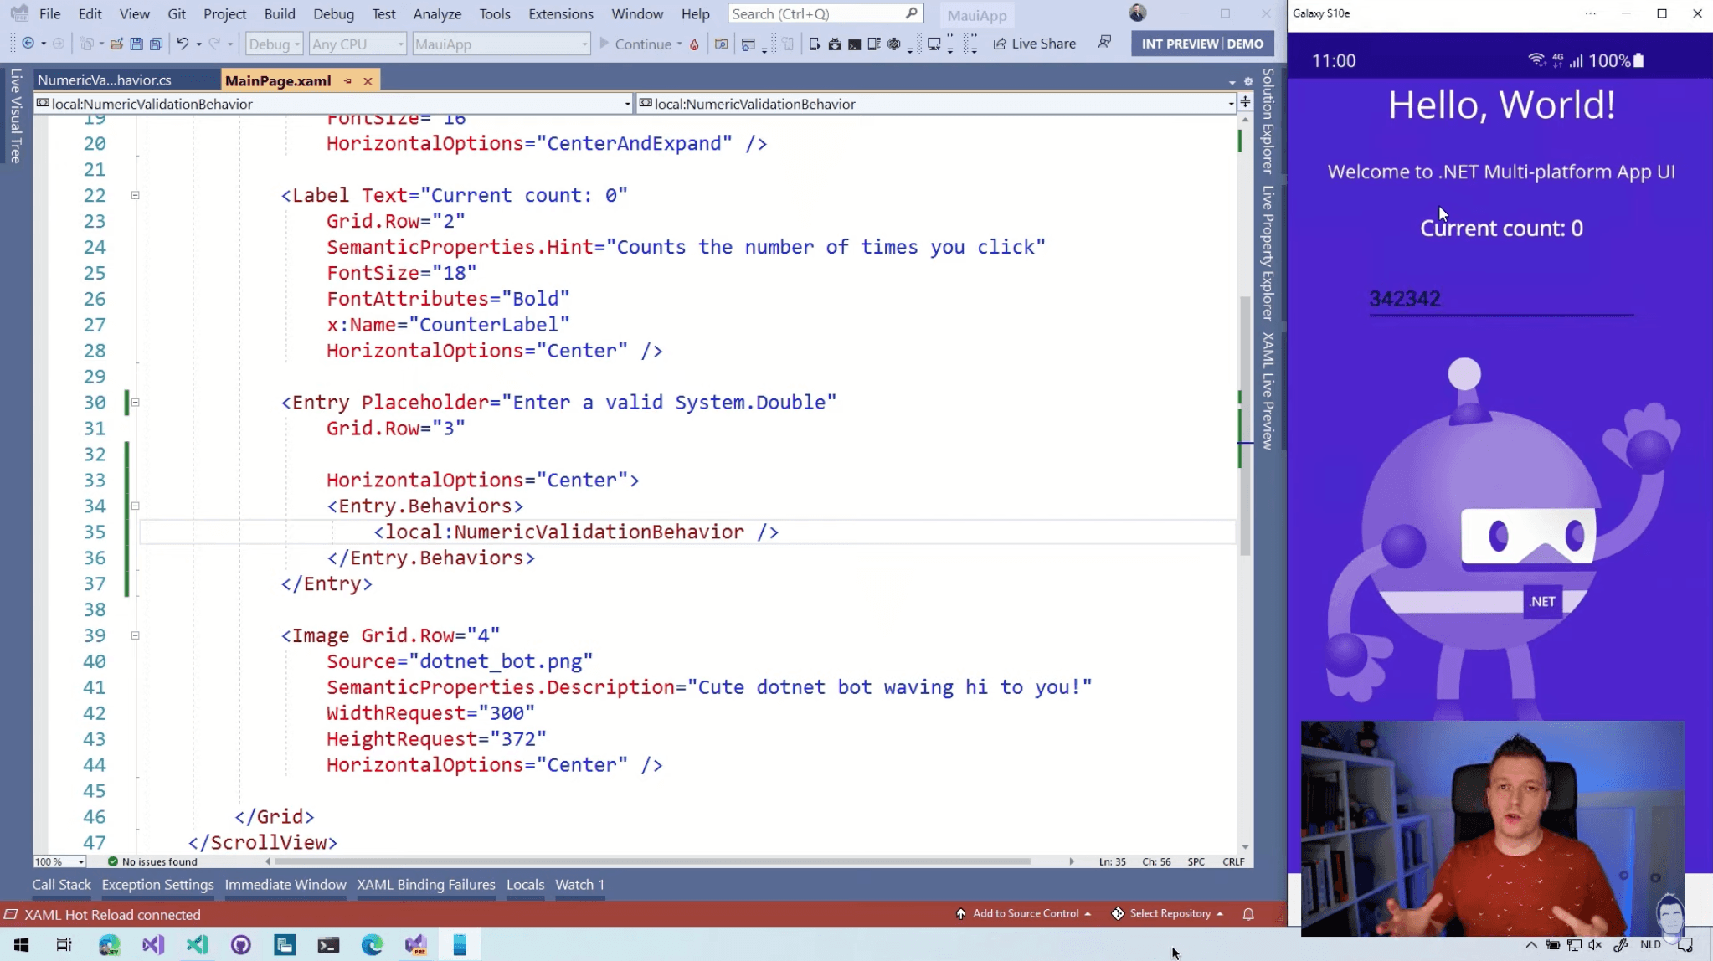Click the Find in Files icon
Screen dimensions: 1713x961
coord(721,44)
